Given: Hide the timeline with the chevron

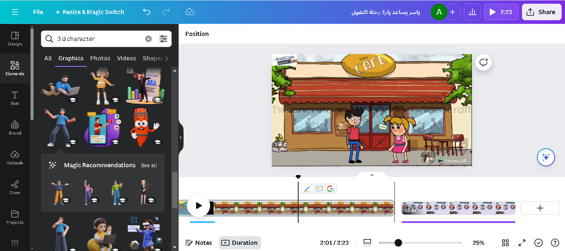Looking at the screenshot, I should click(371, 175).
